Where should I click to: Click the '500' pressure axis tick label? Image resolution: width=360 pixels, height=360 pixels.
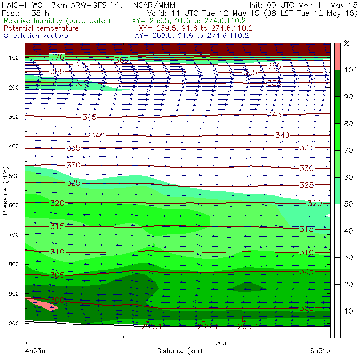[x=14, y=176]
